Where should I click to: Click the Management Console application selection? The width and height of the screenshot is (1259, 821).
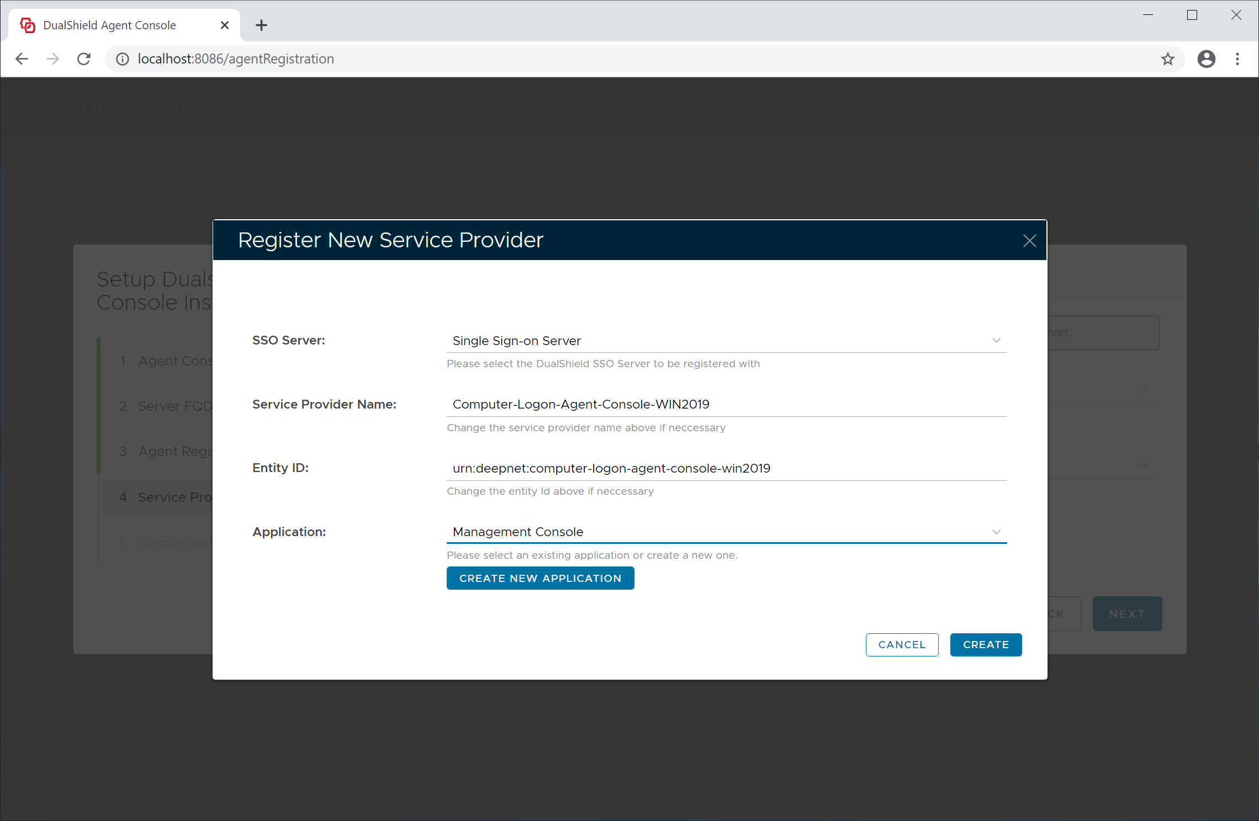point(518,532)
